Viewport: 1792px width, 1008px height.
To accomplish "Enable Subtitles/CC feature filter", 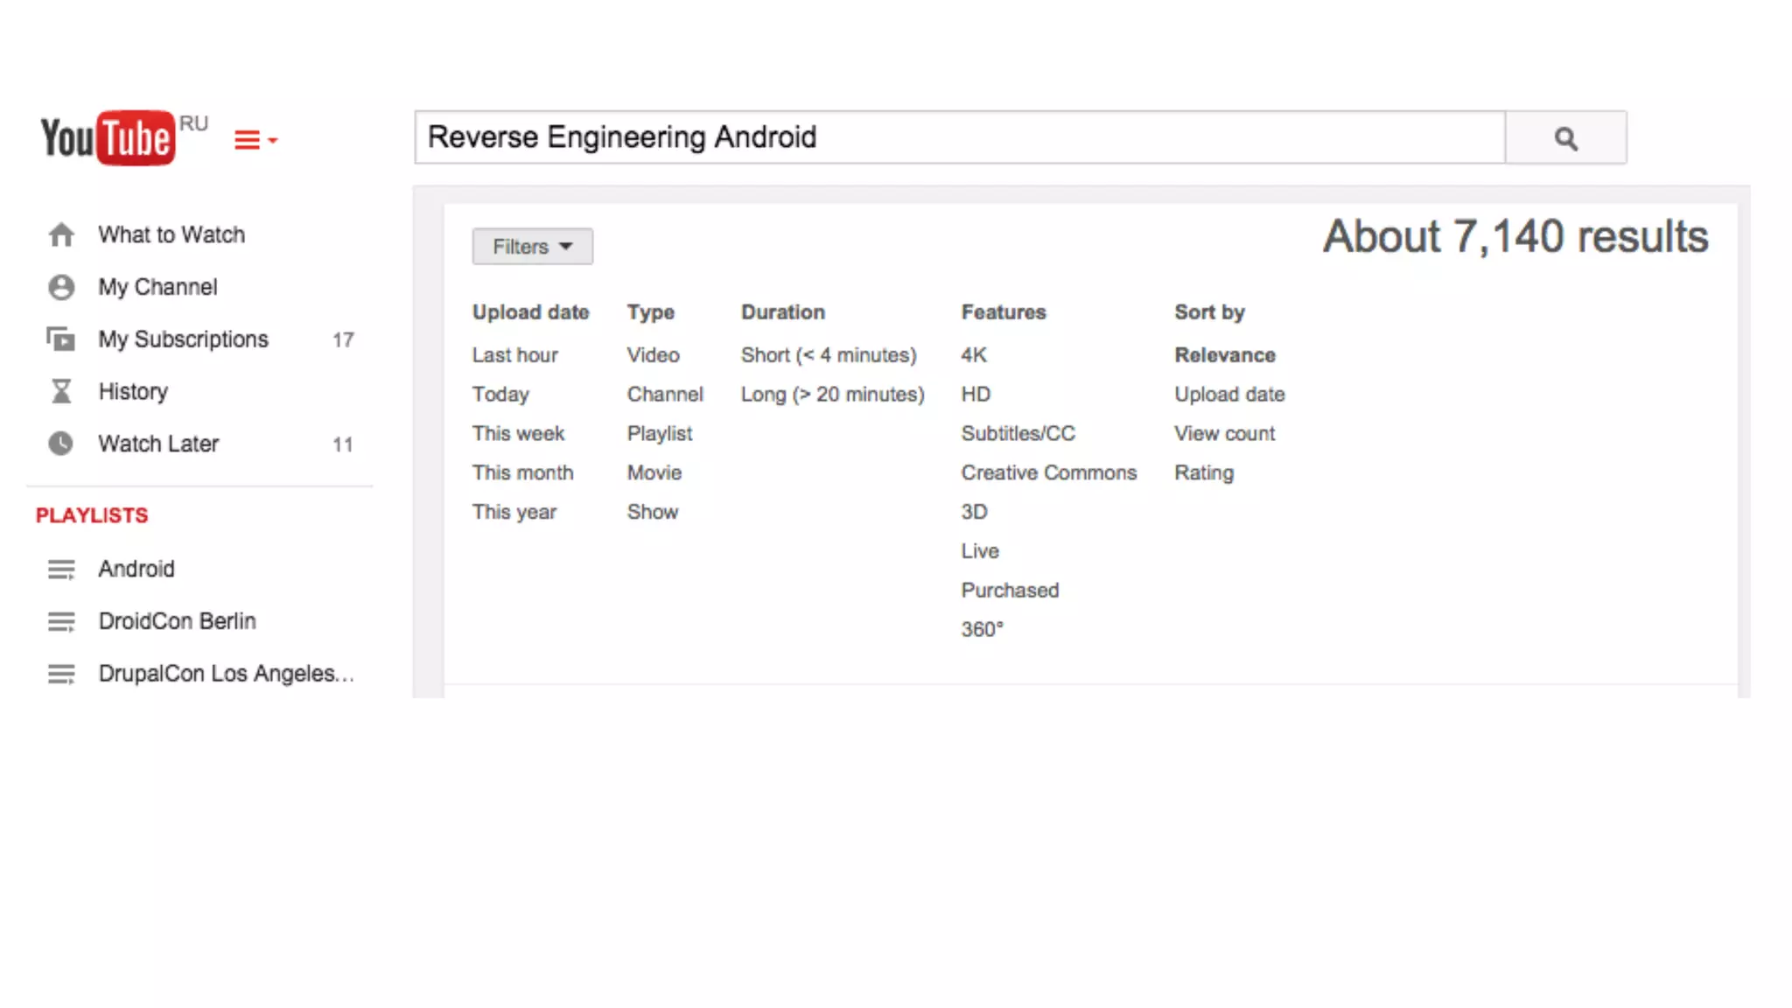I will point(1018,434).
